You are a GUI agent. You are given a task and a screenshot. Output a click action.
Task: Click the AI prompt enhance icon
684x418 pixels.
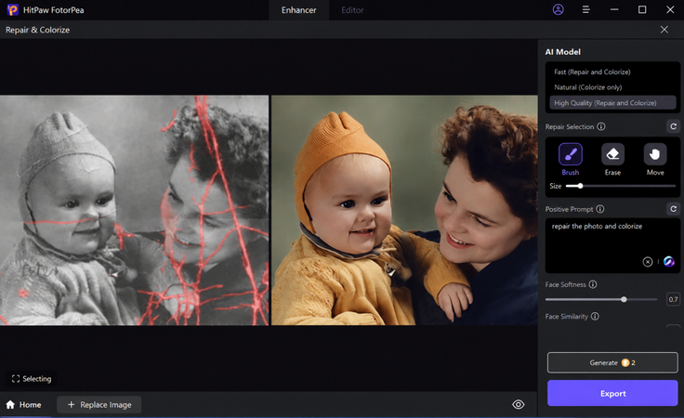(669, 262)
